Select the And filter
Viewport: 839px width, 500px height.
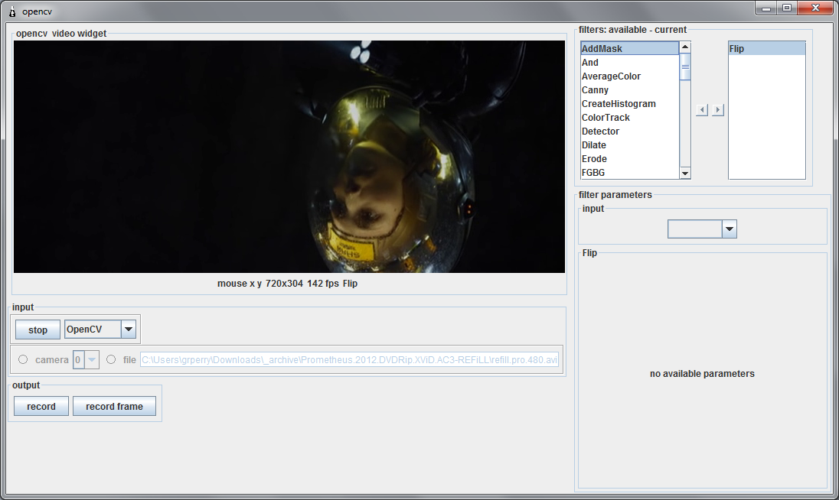[x=630, y=63]
